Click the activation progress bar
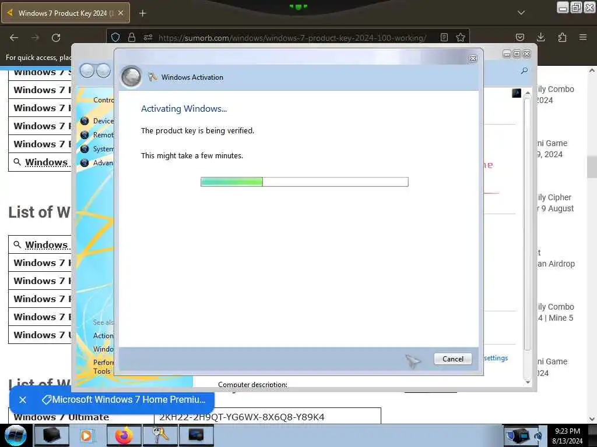The height and width of the screenshot is (447, 597). (x=304, y=182)
